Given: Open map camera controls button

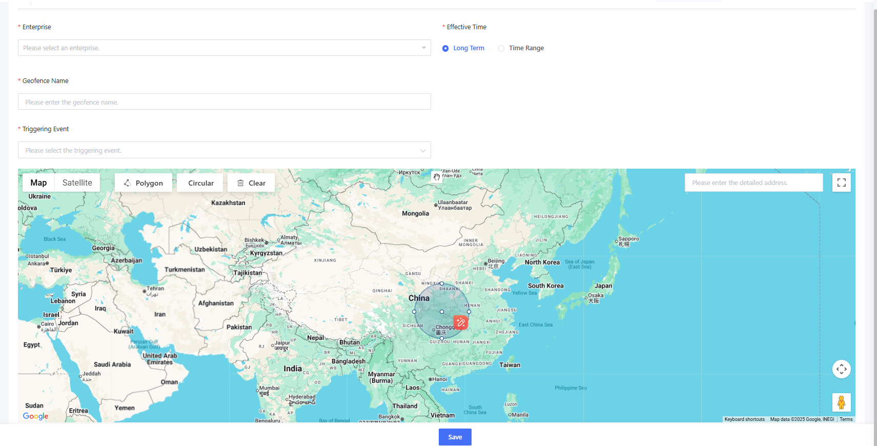Looking at the screenshot, I should pos(841,369).
